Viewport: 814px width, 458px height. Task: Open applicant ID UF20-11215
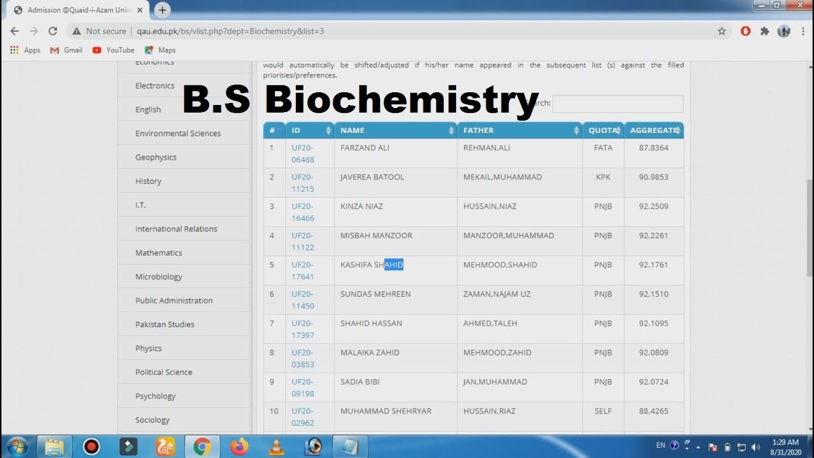click(x=303, y=183)
